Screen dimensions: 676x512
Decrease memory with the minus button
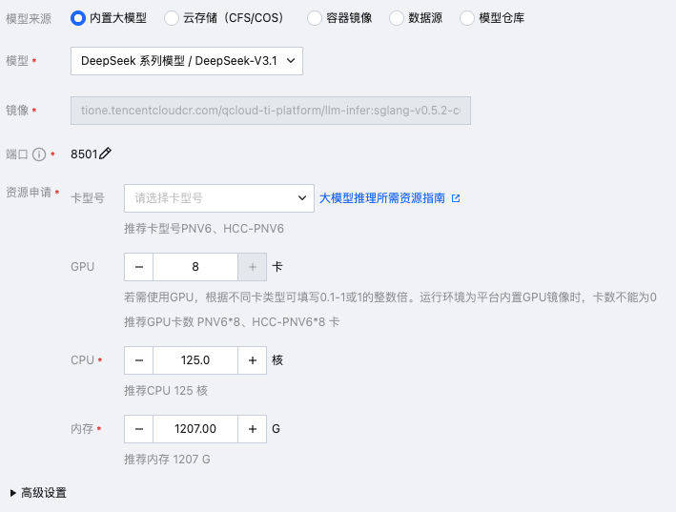click(x=138, y=429)
